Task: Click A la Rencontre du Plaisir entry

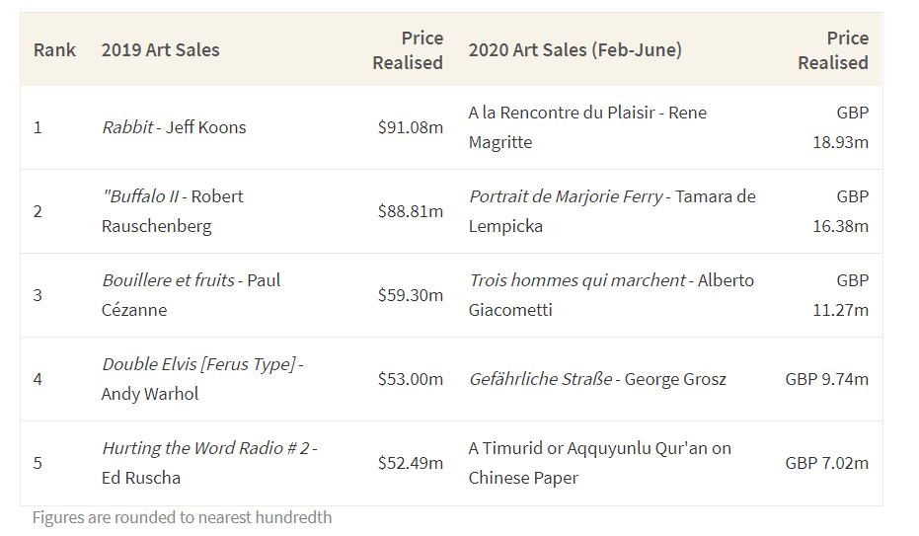Action: tap(587, 127)
